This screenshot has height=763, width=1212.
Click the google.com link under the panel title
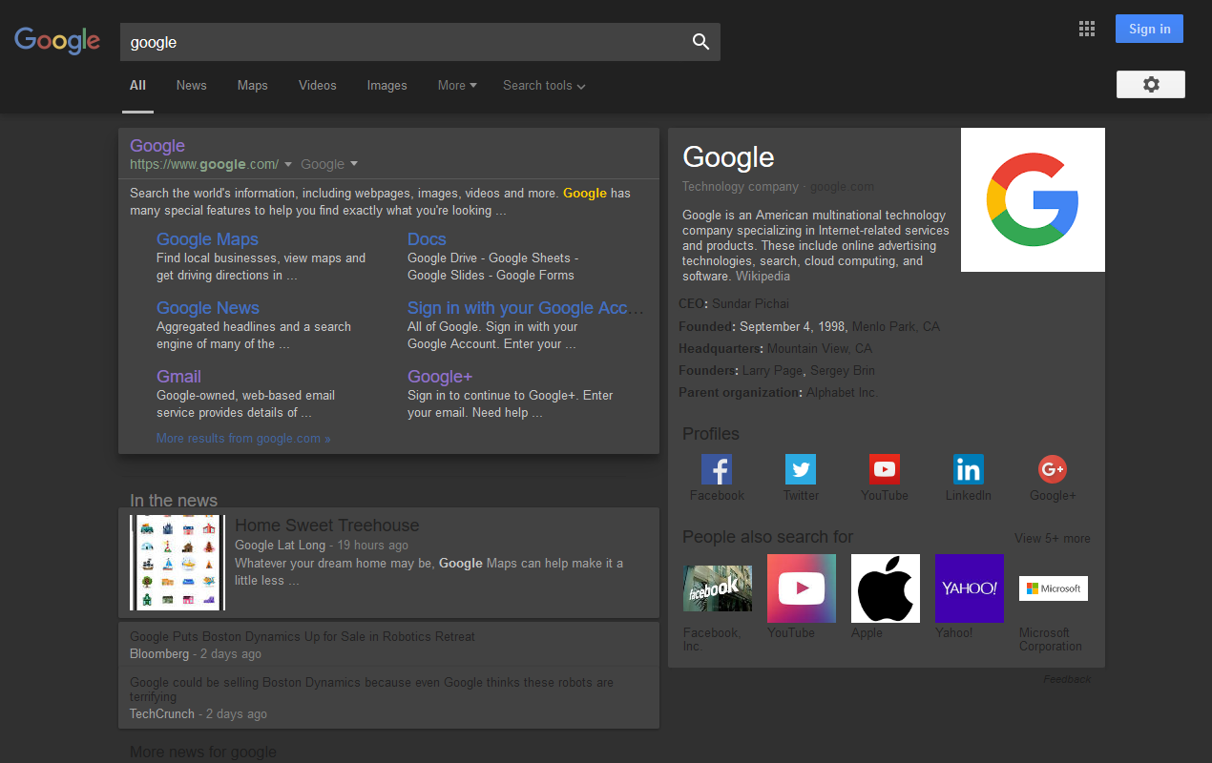coord(842,187)
